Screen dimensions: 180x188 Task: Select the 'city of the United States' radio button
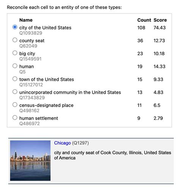tap(15, 27)
